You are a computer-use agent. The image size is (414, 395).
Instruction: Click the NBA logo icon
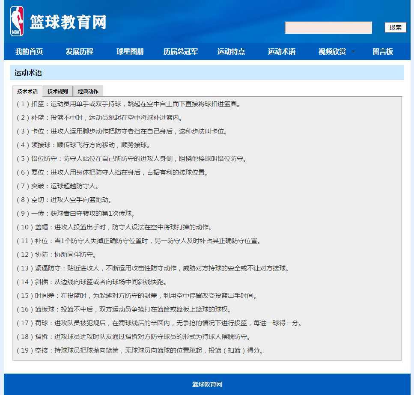[x=17, y=21]
